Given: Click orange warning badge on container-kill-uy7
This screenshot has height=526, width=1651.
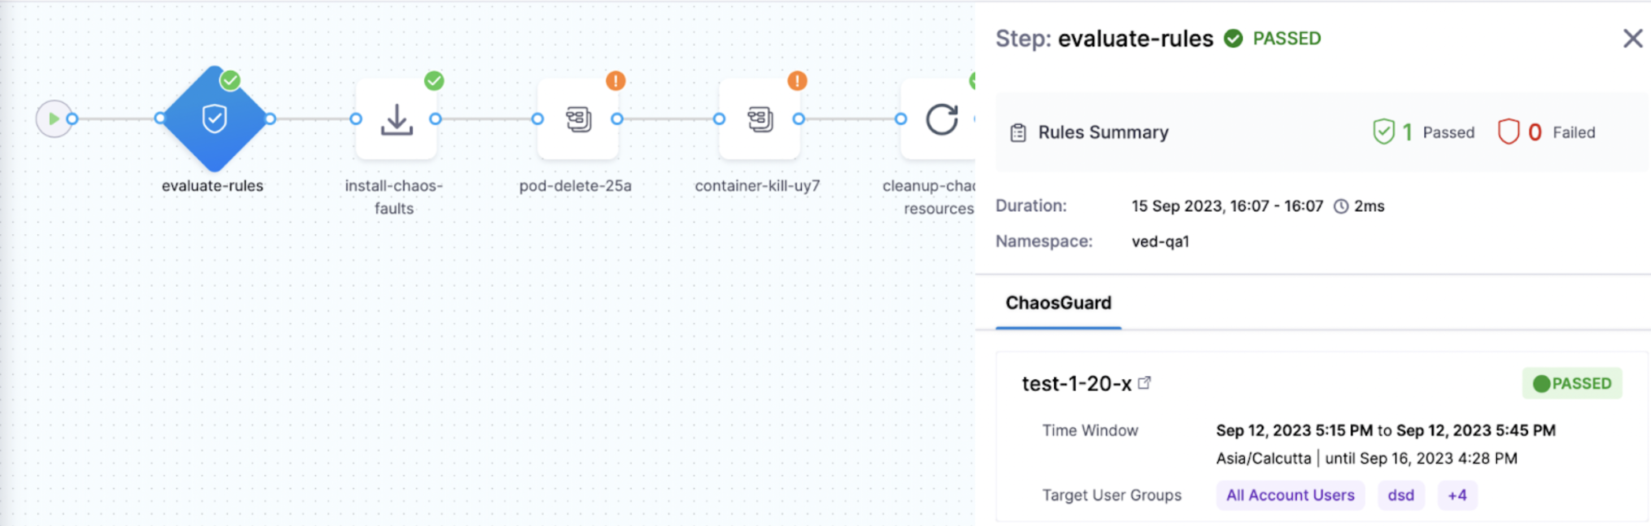Looking at the screenshot, I should click(797, 81).
